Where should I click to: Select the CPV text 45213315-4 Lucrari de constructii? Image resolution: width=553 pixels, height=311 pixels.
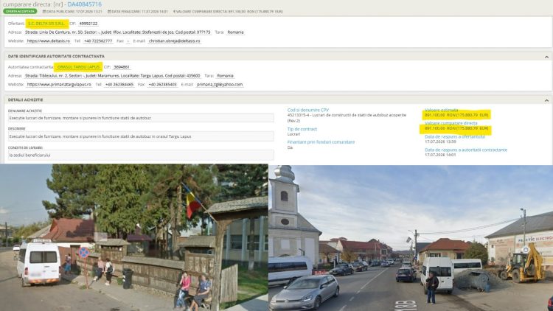[x=347, y=118]
